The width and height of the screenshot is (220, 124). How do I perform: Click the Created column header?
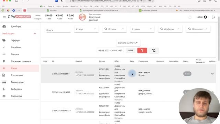click(x=79, y=61)
